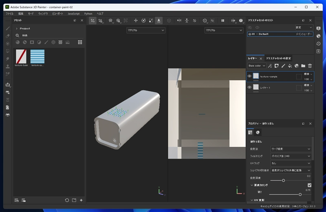The height and width of the screenshot is (212, 326).
Task: Select the Projection tool in left toolbar
Action: tap(8, 44)
